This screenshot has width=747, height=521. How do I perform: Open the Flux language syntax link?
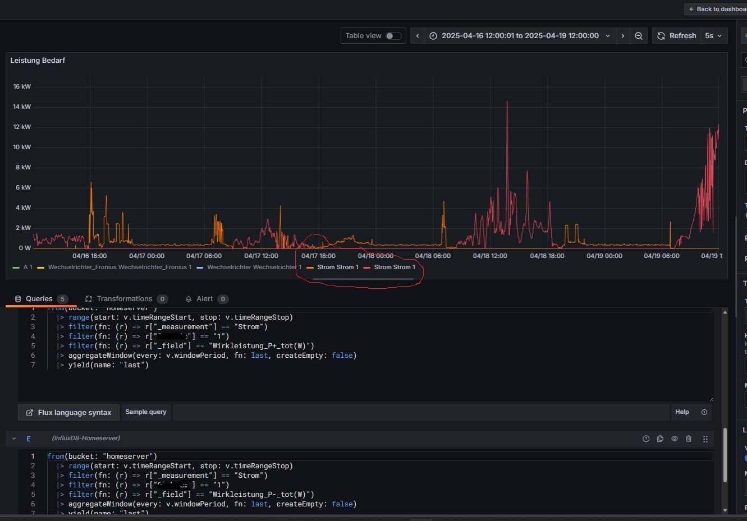[x=68, y=413]
